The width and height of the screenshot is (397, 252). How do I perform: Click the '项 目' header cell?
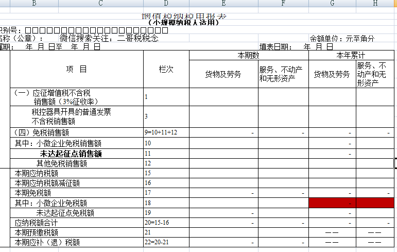click(77, 69)
